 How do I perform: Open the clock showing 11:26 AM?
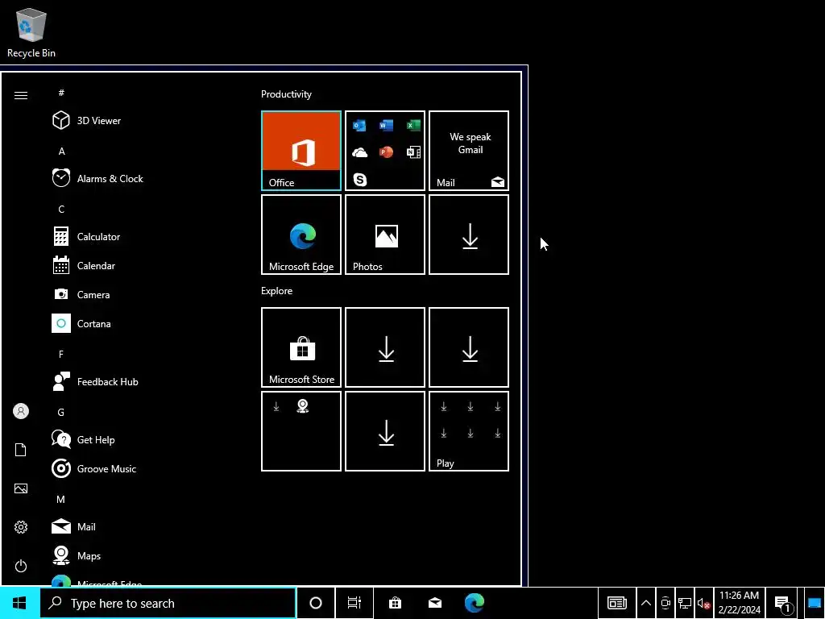tap(740, 603)
